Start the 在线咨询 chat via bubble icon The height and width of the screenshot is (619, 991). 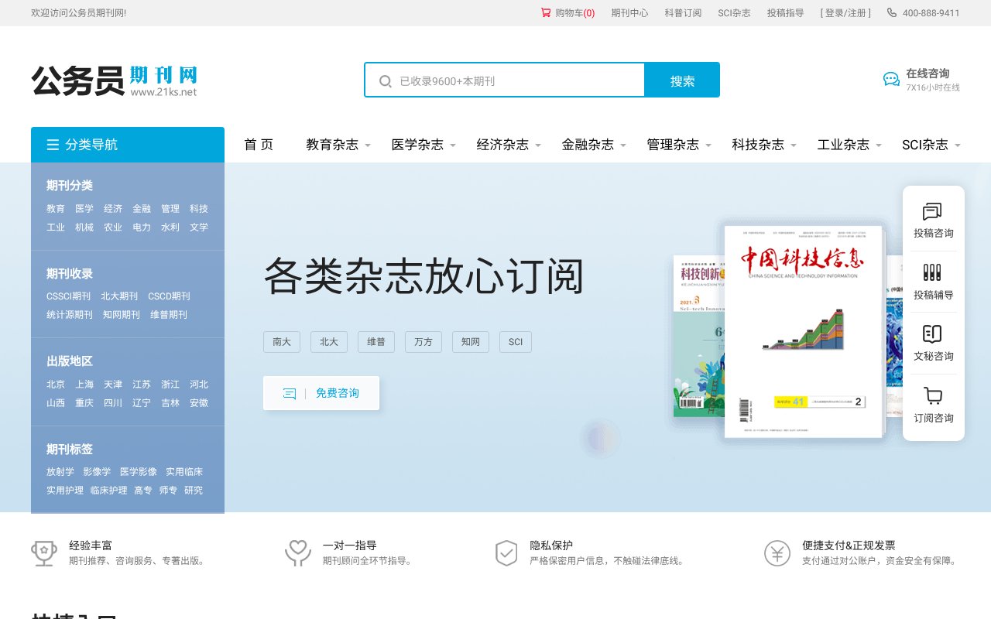[890, 78]
